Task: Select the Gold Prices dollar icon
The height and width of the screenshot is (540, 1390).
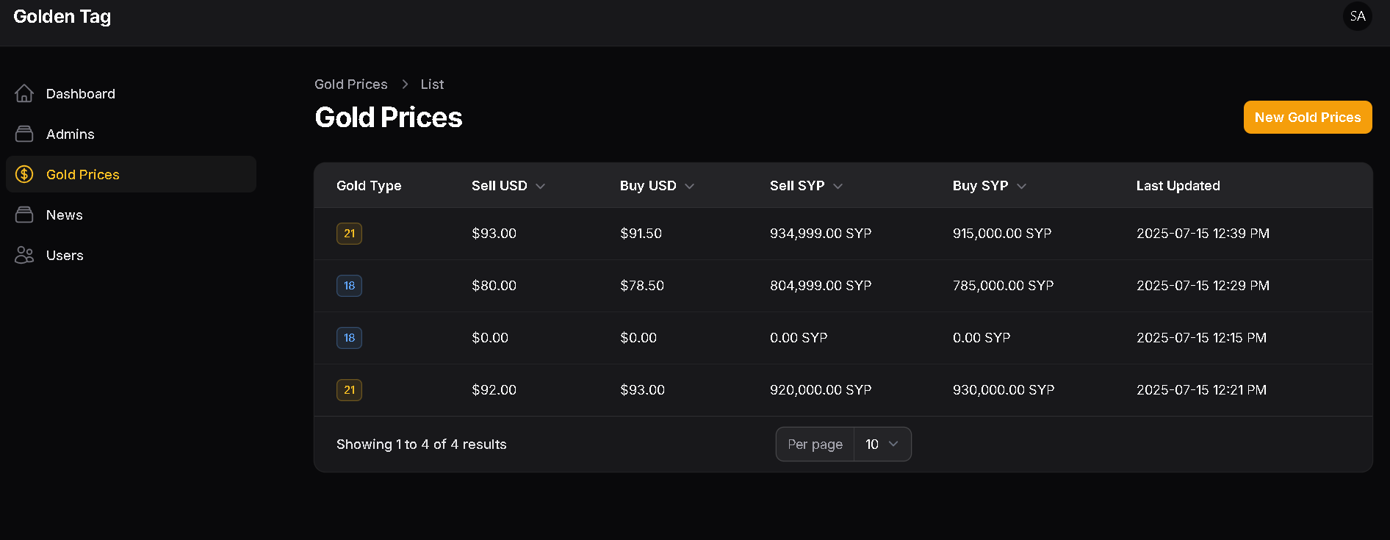Action: tap(24, 174)
